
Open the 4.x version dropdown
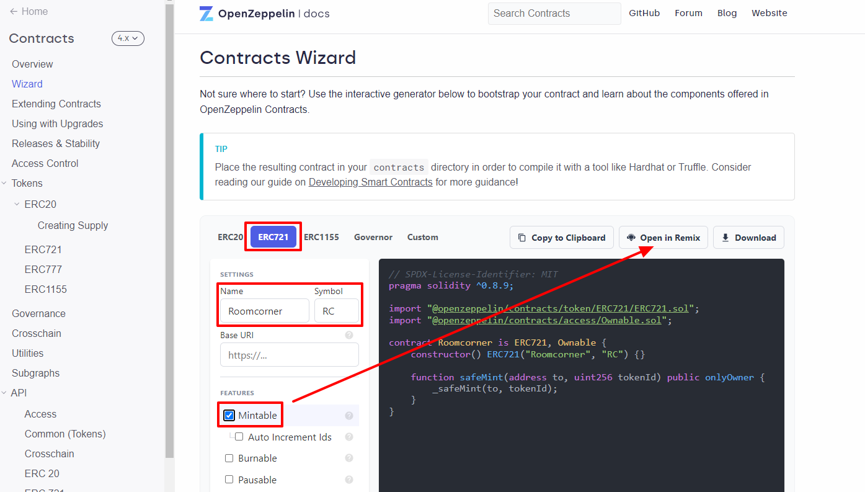click(128, 38)
